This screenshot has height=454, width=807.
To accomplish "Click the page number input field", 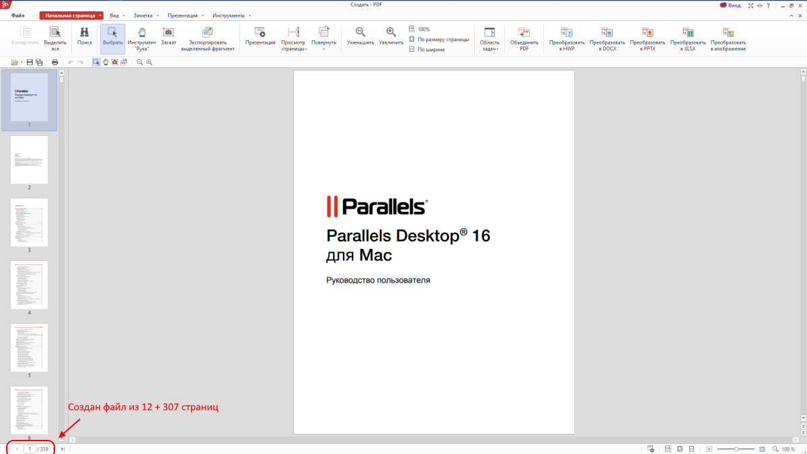I will pyautogui.click(x=30, y=449).
